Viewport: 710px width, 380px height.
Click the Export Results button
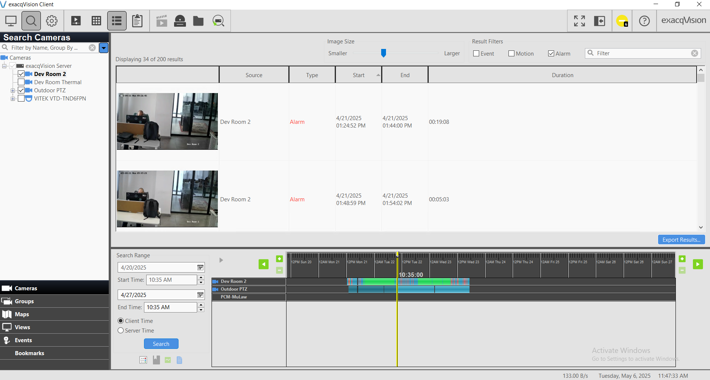[681, 240]
